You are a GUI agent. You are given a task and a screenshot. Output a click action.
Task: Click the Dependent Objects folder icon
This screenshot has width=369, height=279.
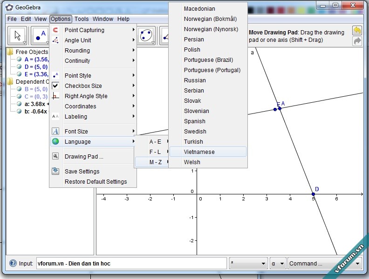pyautogui.click(x=10, y=81)
